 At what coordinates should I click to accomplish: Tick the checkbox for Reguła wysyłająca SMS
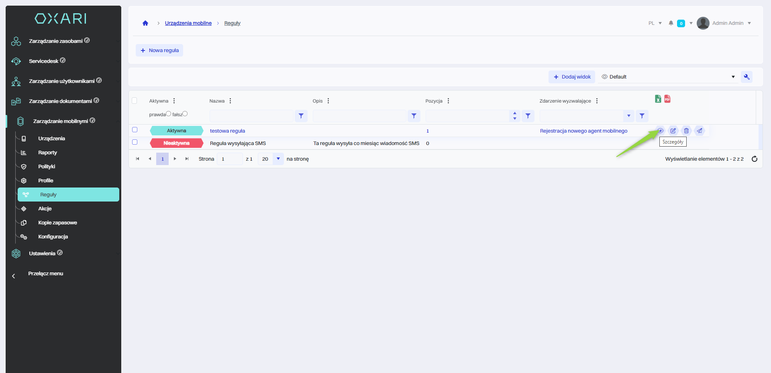pos(135,142)
